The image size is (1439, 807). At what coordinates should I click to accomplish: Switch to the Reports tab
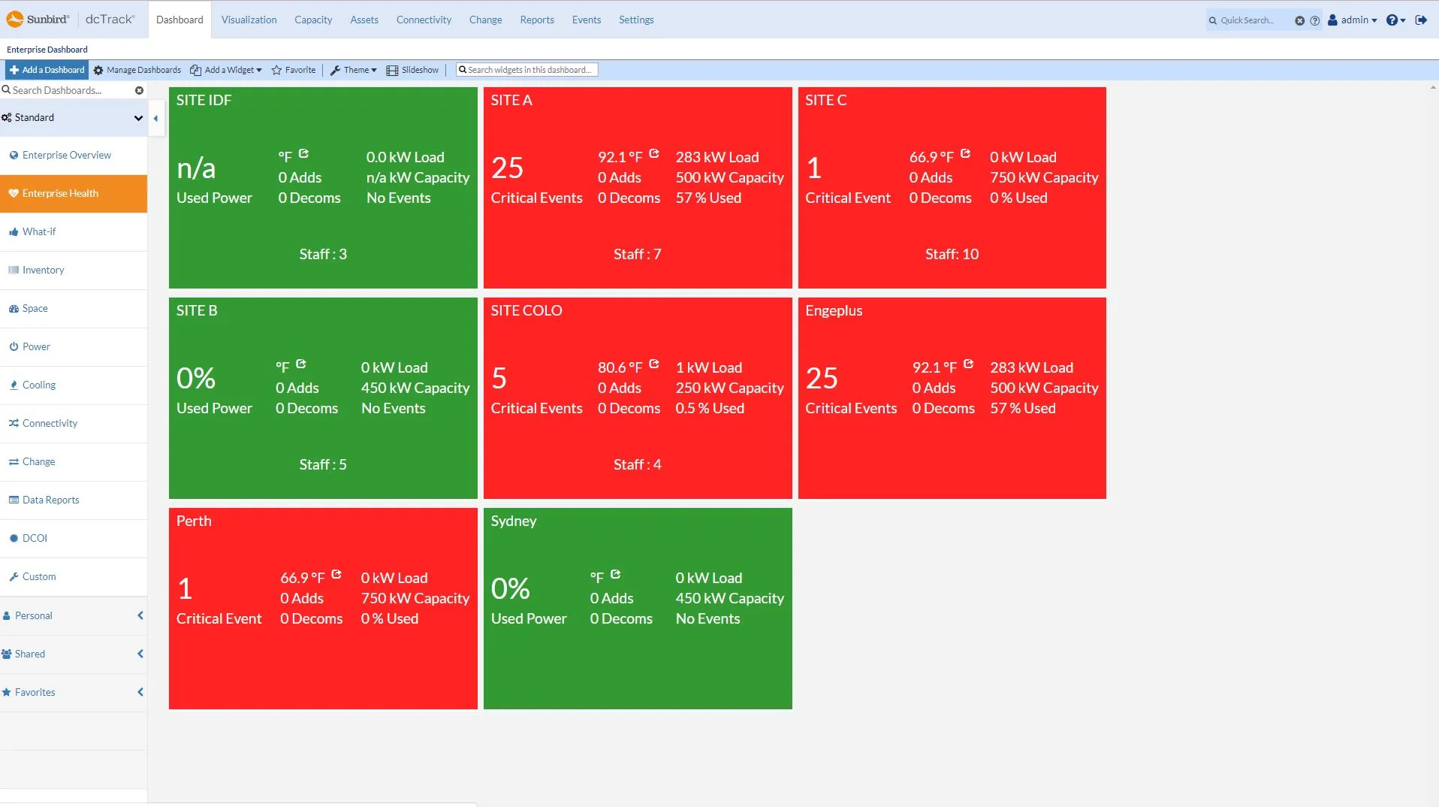coord(536,20)
